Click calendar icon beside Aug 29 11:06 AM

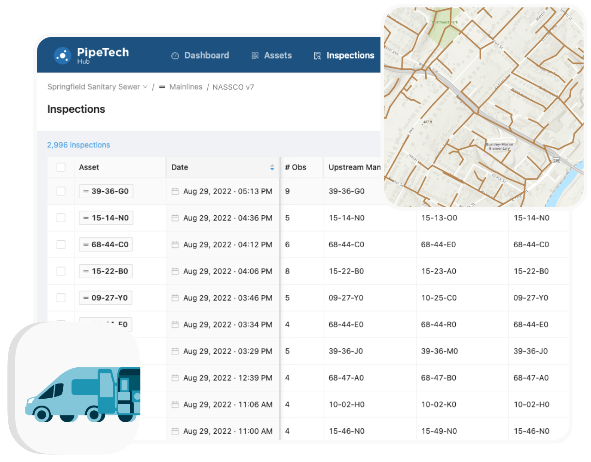click(x=175, y=405)
